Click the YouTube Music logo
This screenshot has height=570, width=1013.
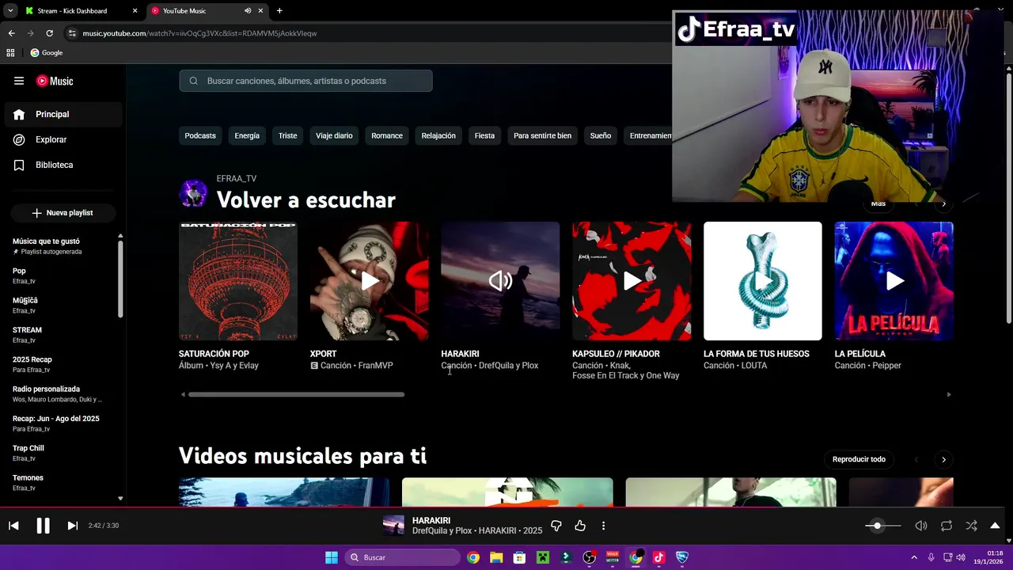point(55,81)
